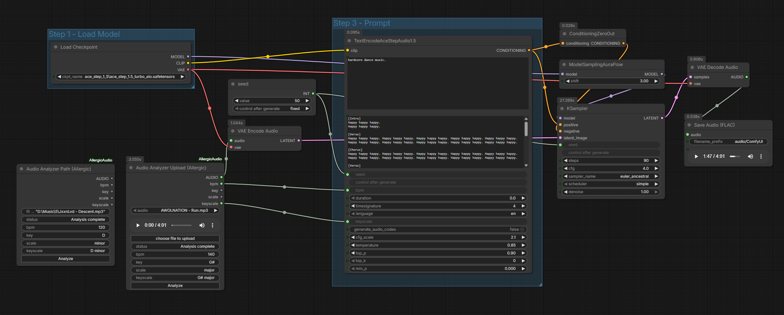Click the keyscale 'D minor' field
This screenshot has width=784, height=315.
66,251
